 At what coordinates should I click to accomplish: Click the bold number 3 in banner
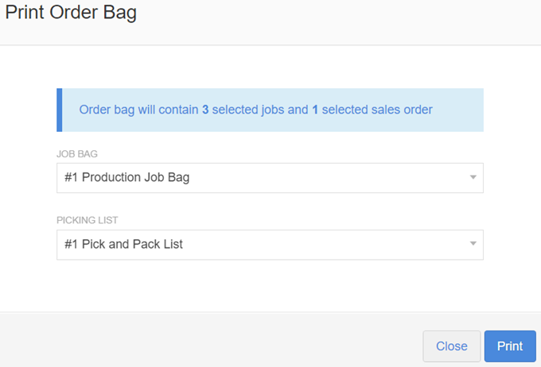pyautogui.click(x=205, y=110)
